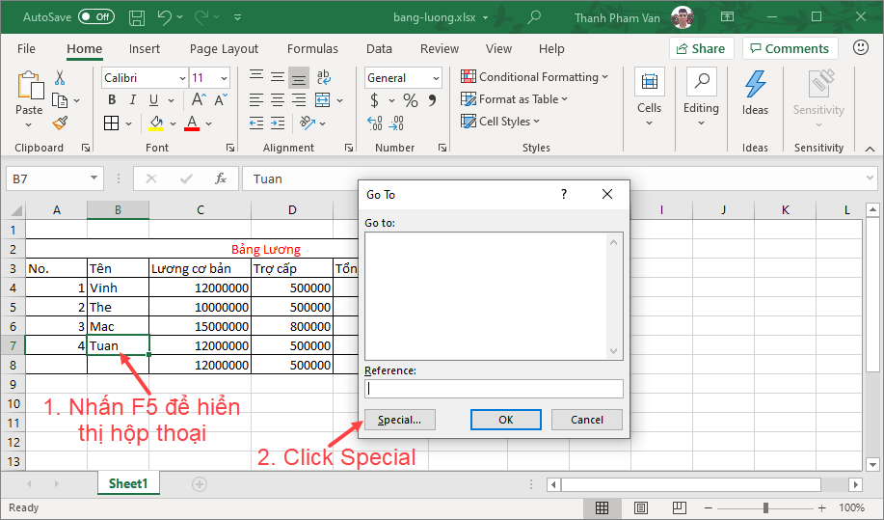The width and height of the screenshot is (884, 520).
Task: Switch to the Page Layout tab
Action: [x=224, y=49]
